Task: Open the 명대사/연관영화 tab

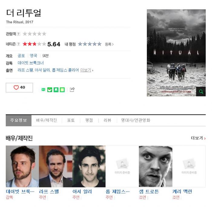Action: click(136, 120)
